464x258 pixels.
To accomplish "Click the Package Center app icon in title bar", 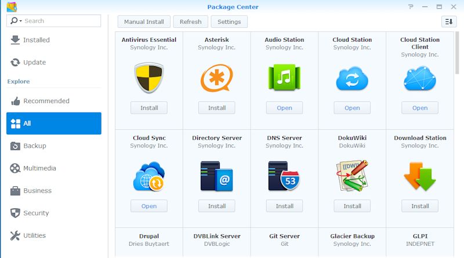I will [x=12, y=7].
